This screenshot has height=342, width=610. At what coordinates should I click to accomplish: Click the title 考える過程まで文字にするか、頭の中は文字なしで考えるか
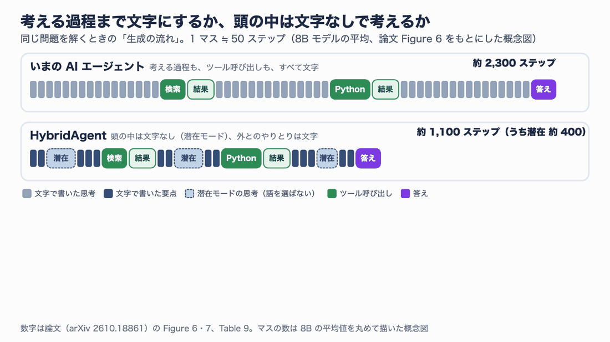[225, 22]
